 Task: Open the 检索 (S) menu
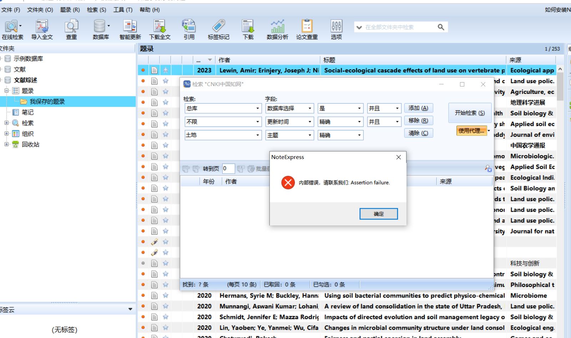[96, 10]
